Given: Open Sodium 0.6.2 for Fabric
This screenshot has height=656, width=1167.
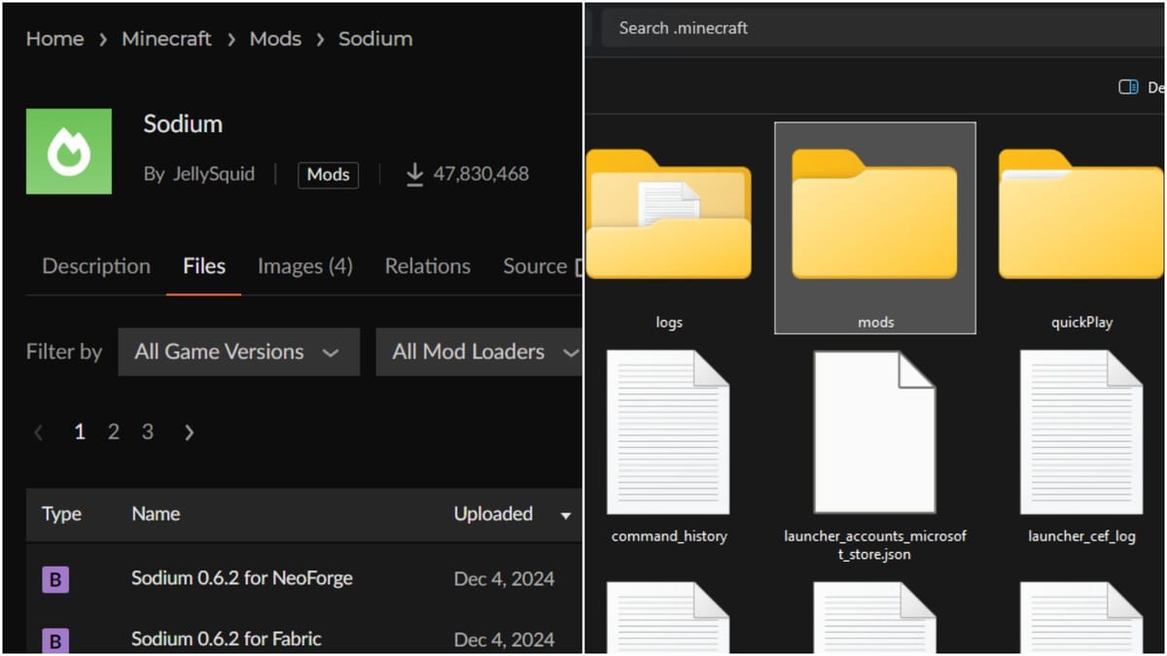Looking at the screenshot, I should click(226, 639).
